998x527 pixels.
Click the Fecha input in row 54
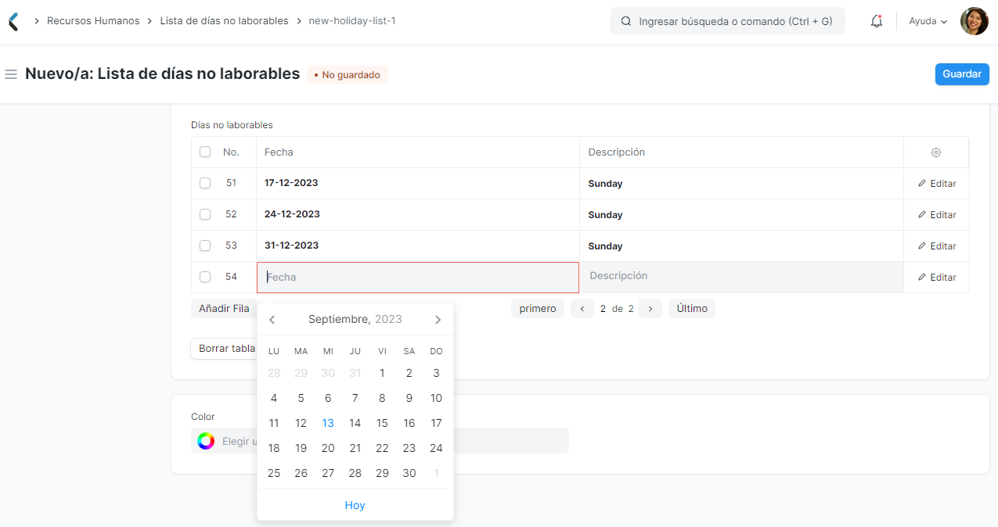[418, 278]
